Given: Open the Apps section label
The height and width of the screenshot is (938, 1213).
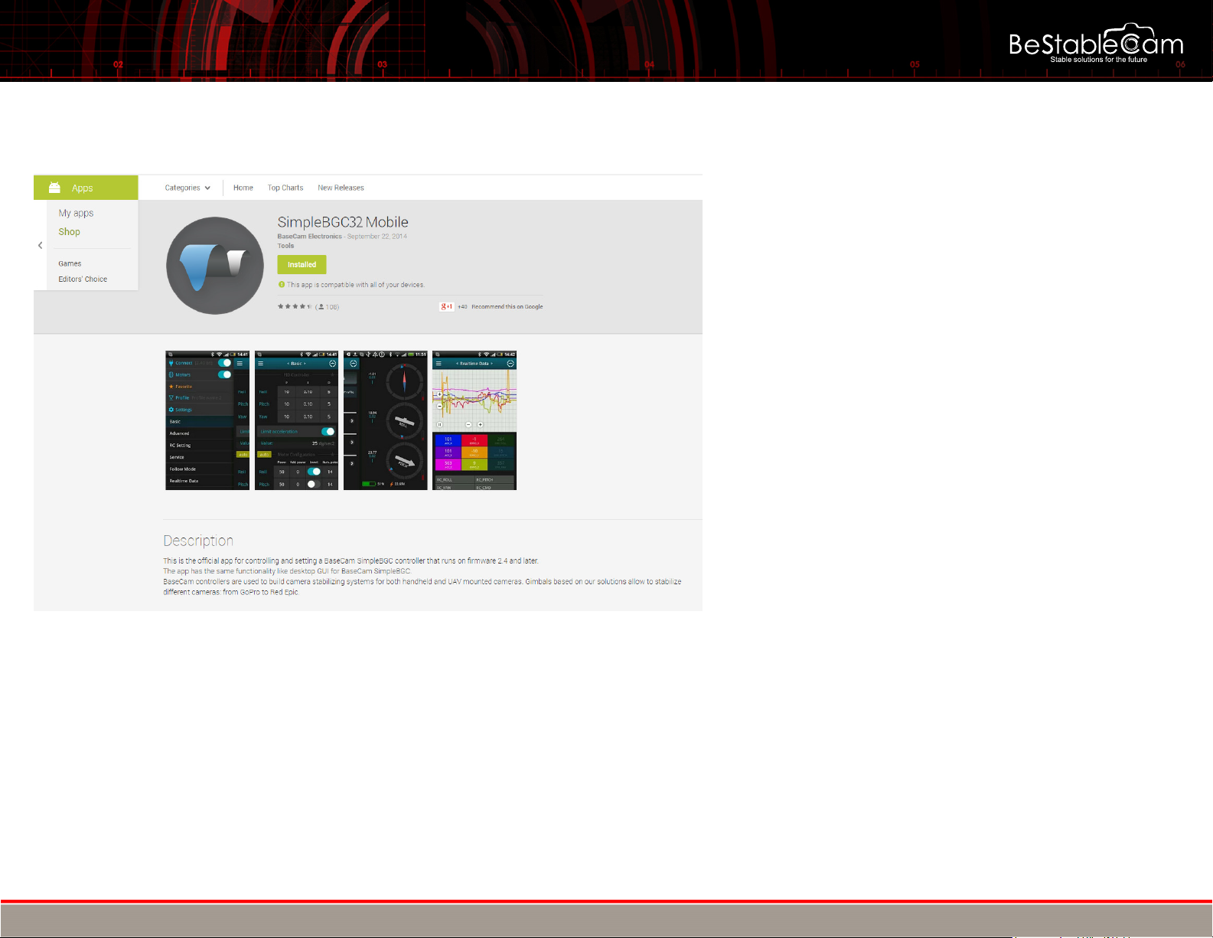Looking at the screenshot, I should [x=83, y=188].
